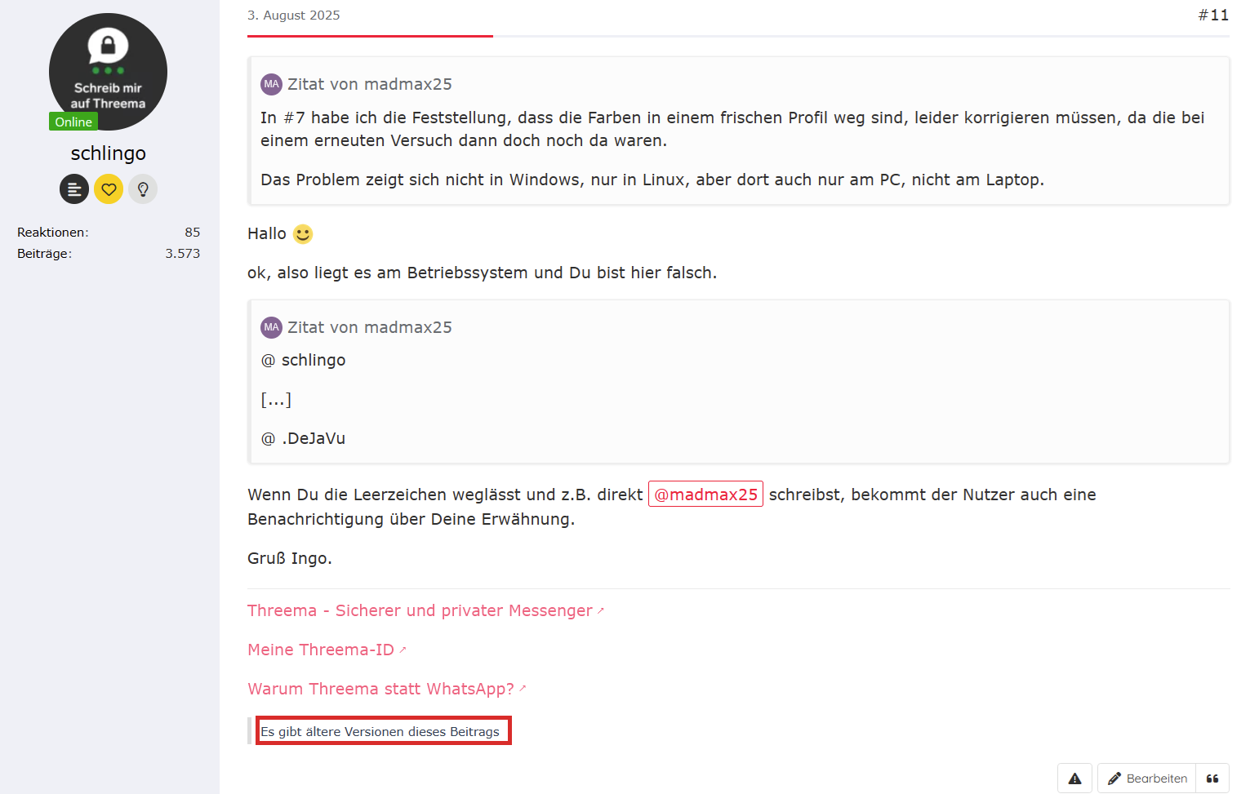Image resolution: width=1241 pixels, height=794 pixels.
Task: Click 'Es gibt ältere Versionen dieses Beitrags' notice
Action: tap(380, 731)
